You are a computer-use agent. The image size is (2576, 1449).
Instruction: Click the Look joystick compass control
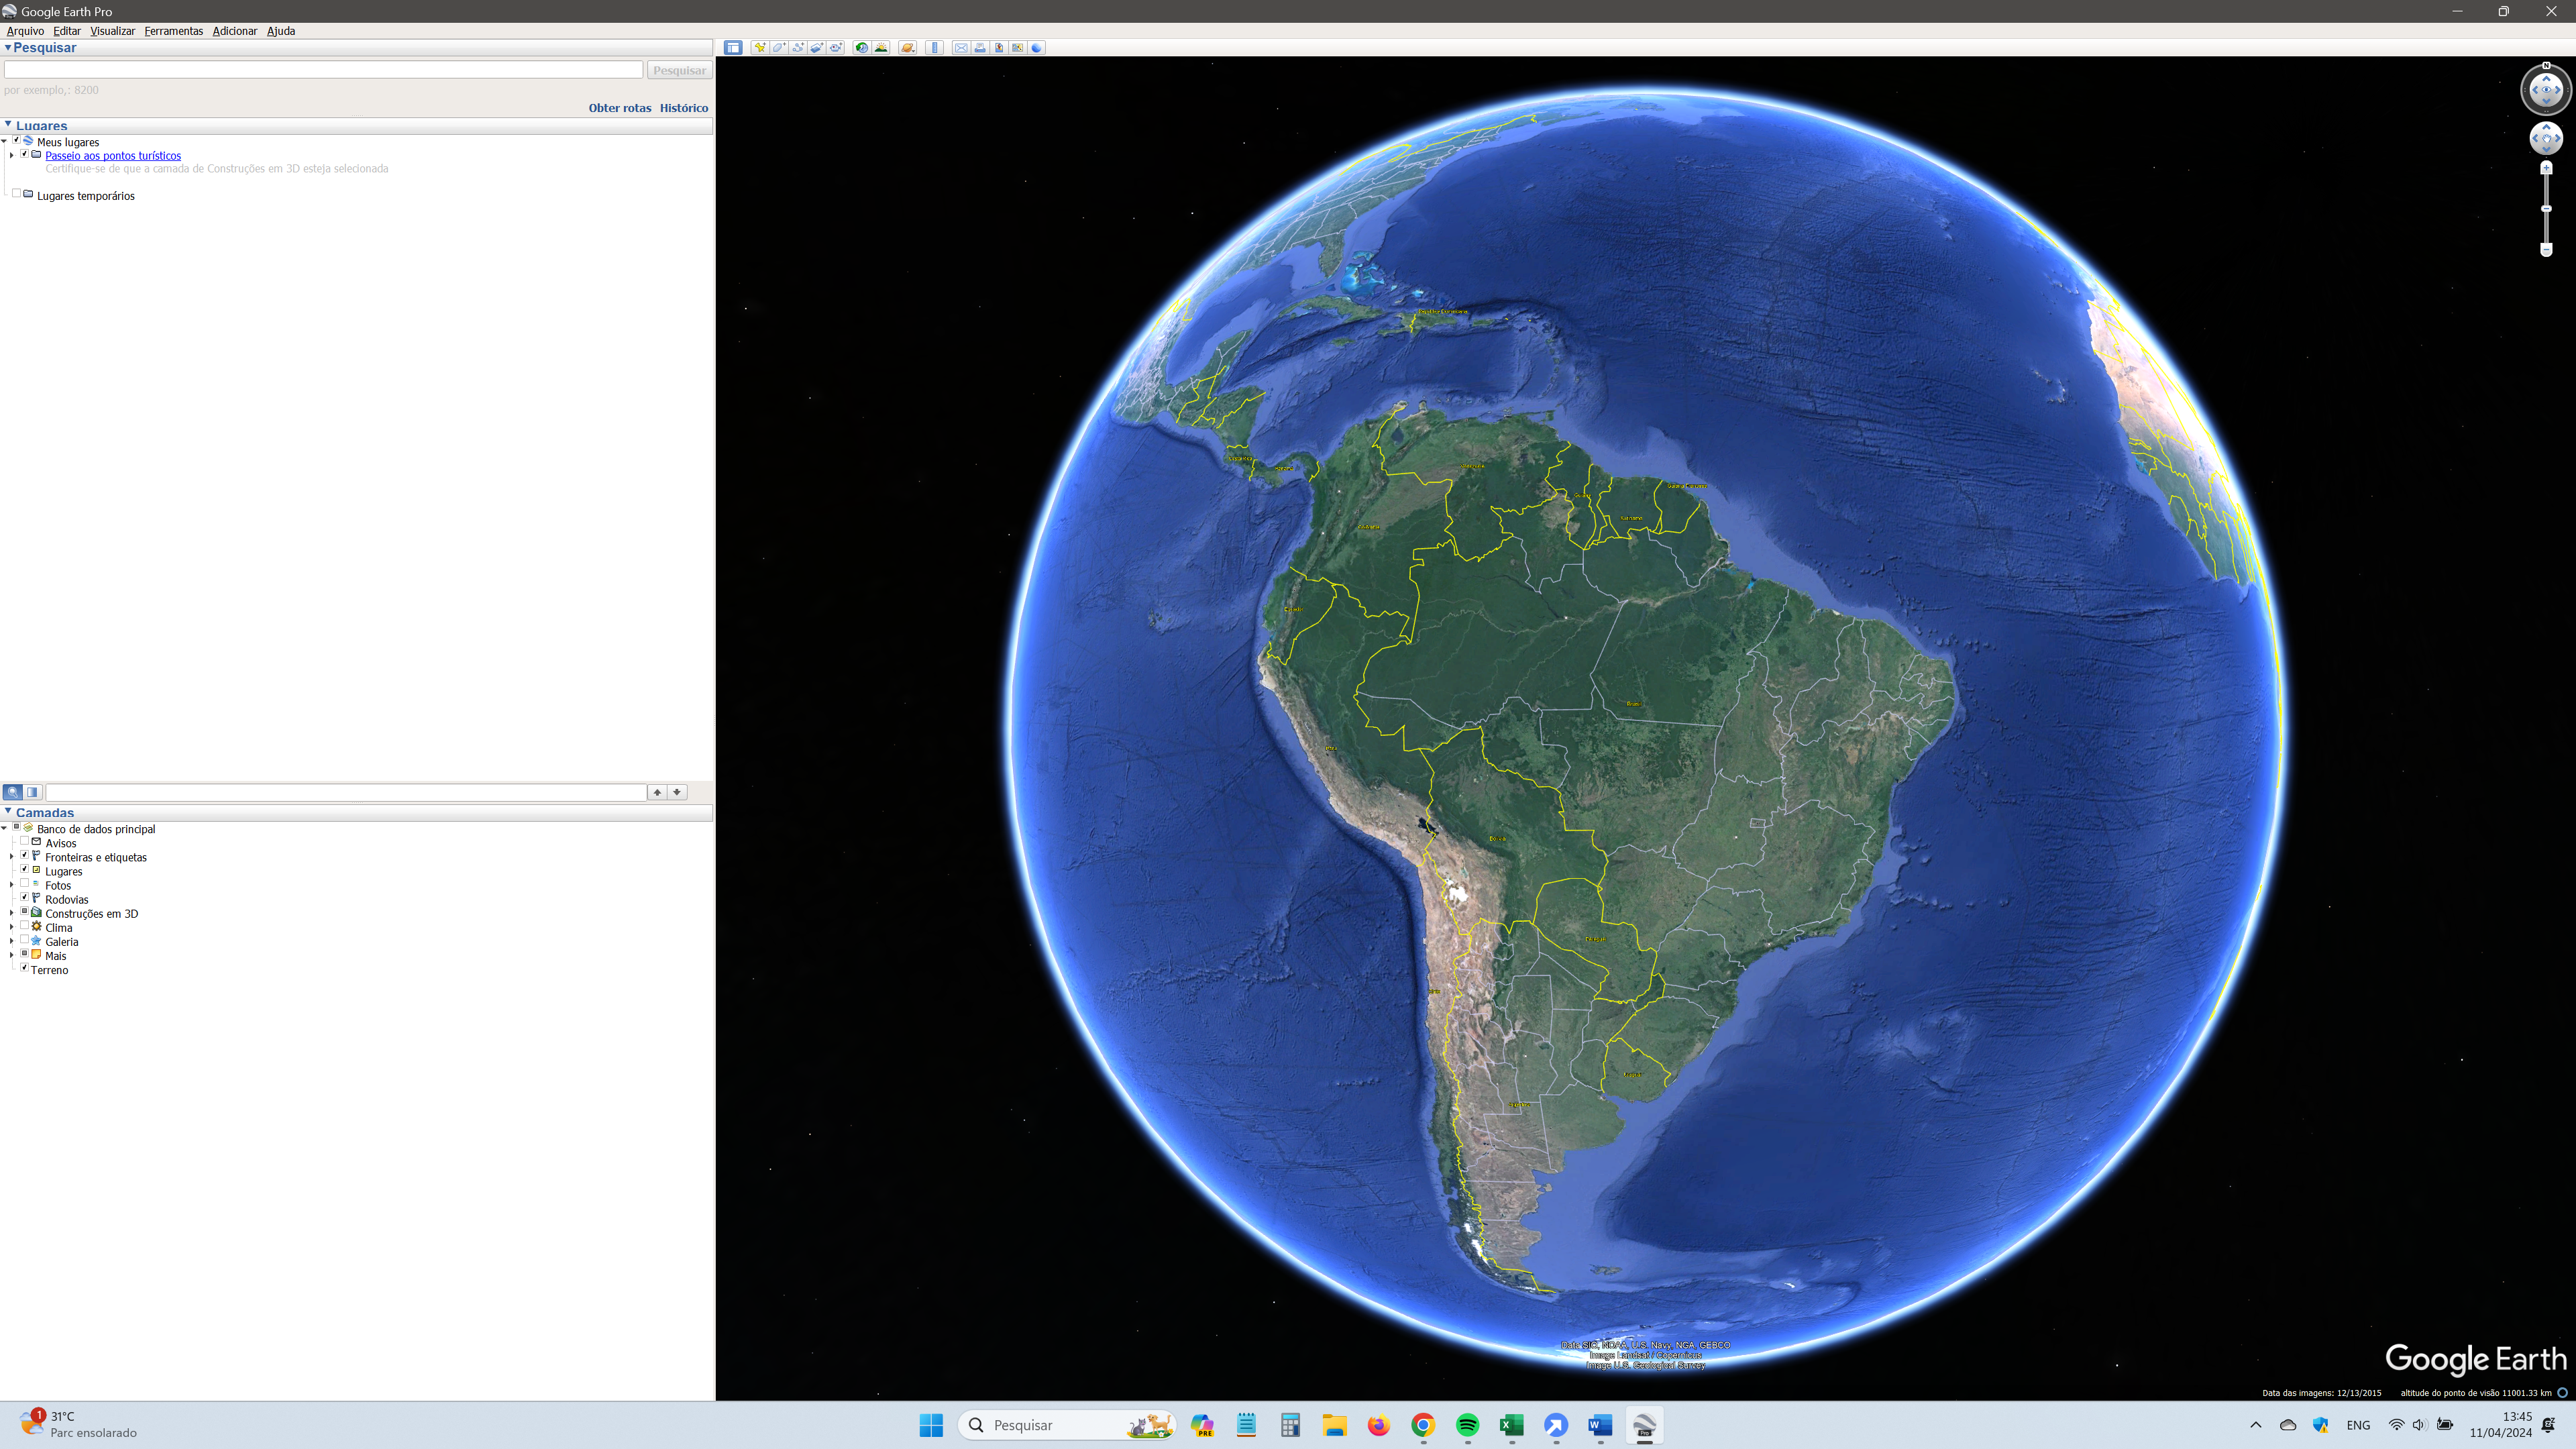pyautogui.click(x=2546, y=90)
